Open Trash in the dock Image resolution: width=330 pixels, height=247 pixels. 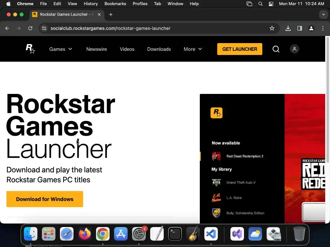[299, 234]
